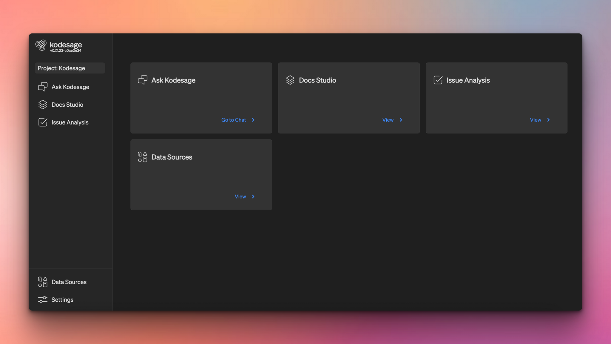Click the arrow beside View on Docs Studio card
This screenshot has height=344, width=611.
click(x=401, y=120)
